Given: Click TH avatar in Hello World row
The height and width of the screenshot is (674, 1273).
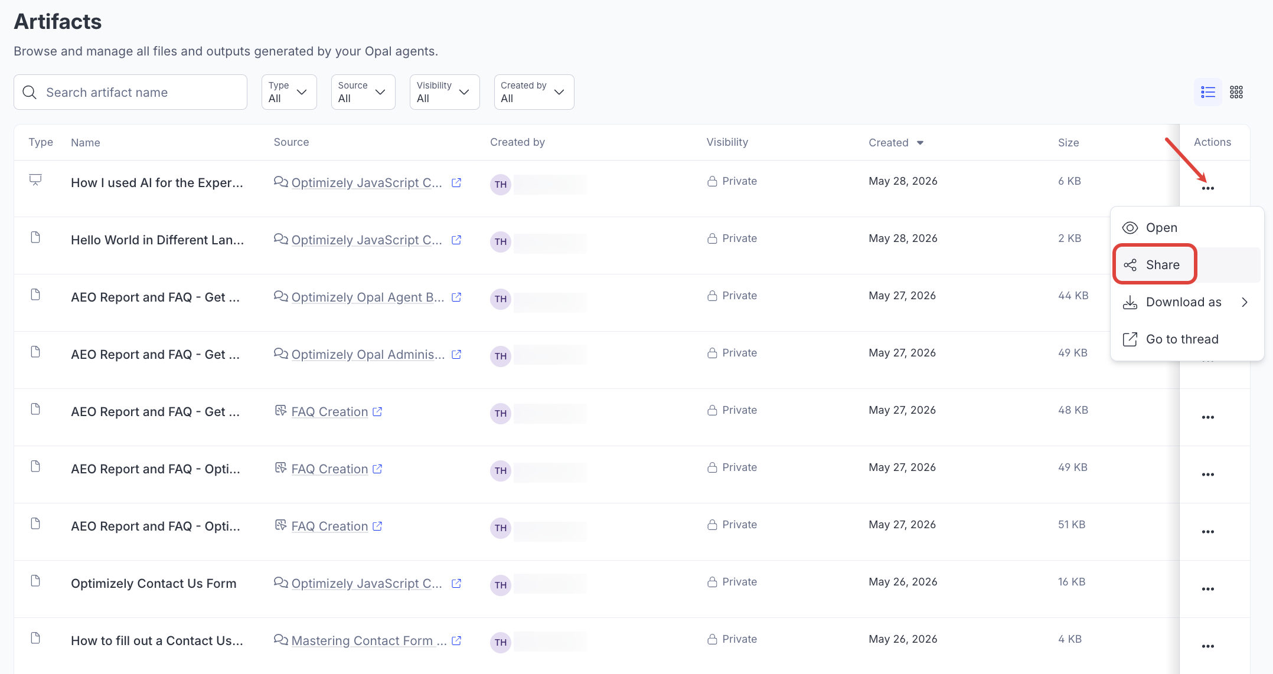Looking at the screenshot, I should click(x=501, y=242).
